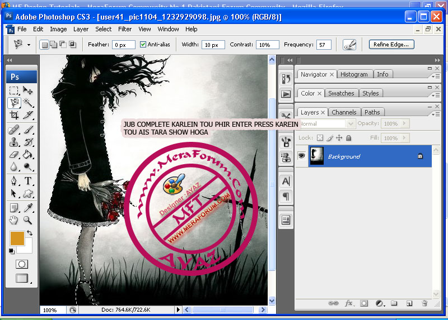Add a layer style fx
The width and height of the screenshot is (448, 320).
(x=349, y=303)
